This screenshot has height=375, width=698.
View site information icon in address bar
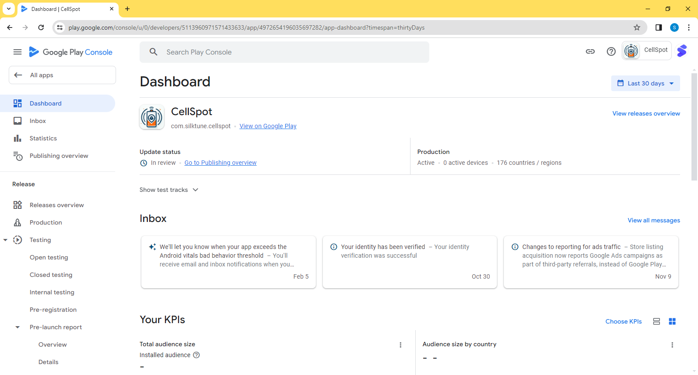point(60,27)
